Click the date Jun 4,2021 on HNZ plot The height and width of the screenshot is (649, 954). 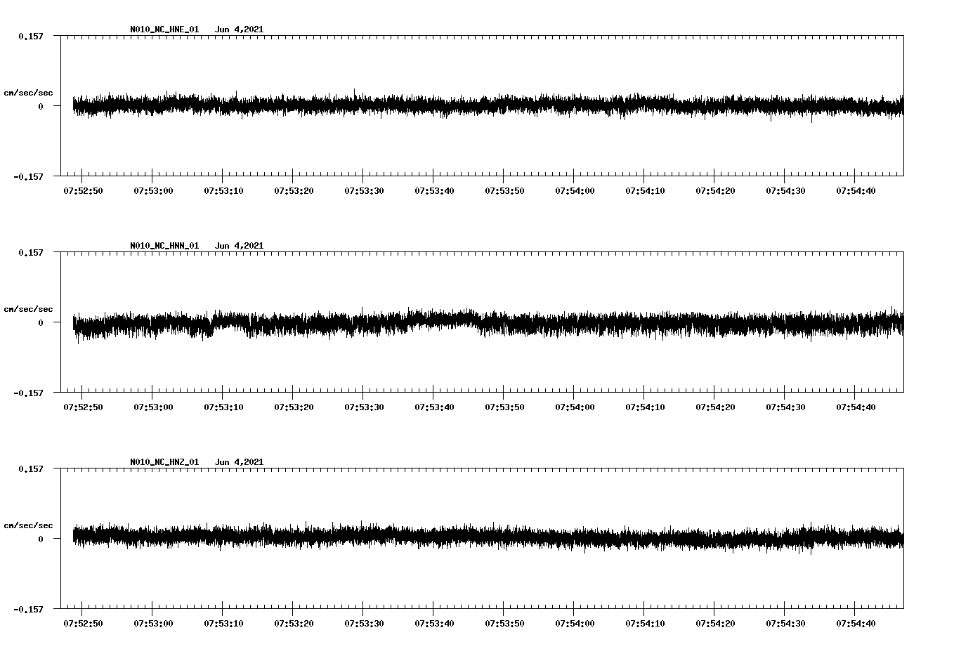click(x=240, y=462)
